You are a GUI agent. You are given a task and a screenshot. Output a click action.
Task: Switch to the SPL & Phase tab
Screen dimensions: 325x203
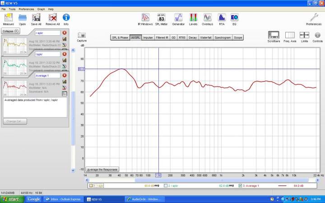[x=120, y=37]
